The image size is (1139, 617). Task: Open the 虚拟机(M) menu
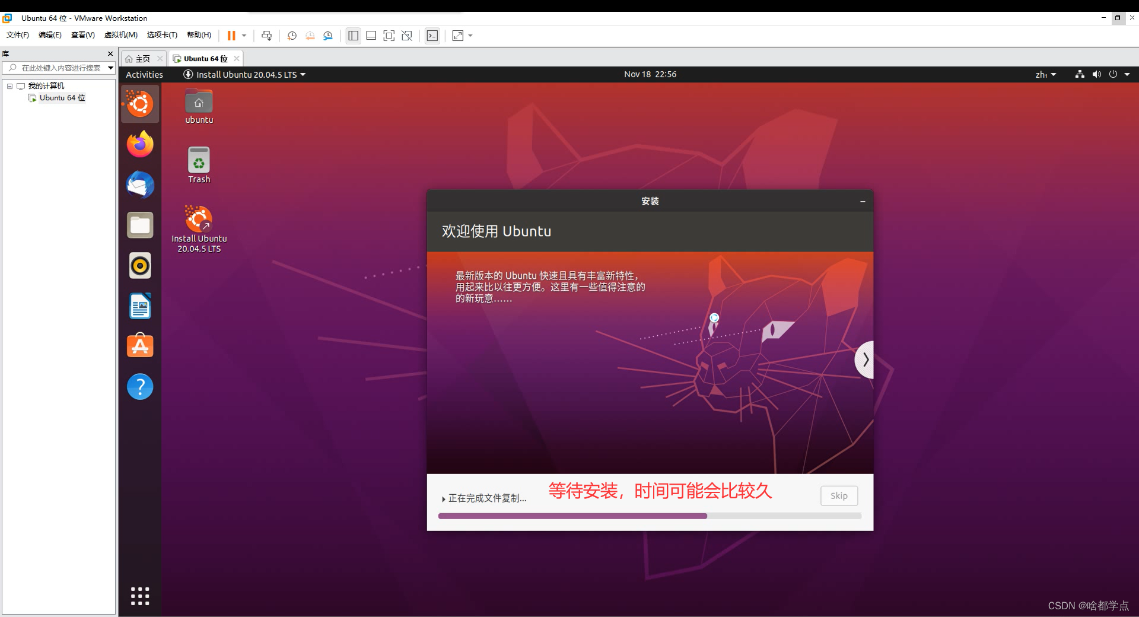[121, 35]
